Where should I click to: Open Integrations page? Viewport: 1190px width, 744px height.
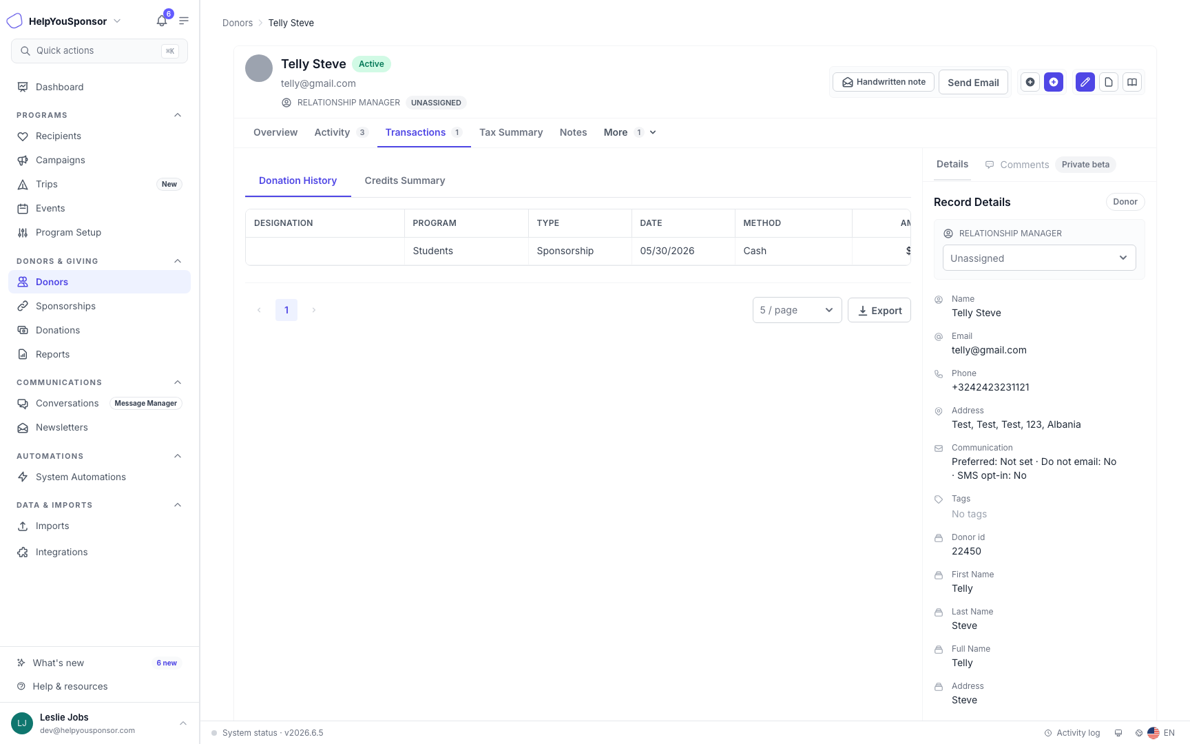(99, 552)
